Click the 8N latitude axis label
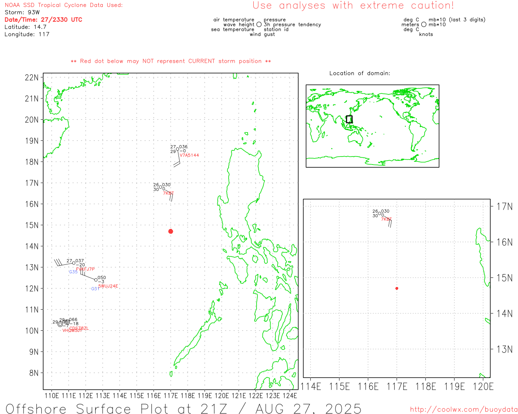Image resolution: width=518 pixels, height=414 pixels. [x=34, y=373]
